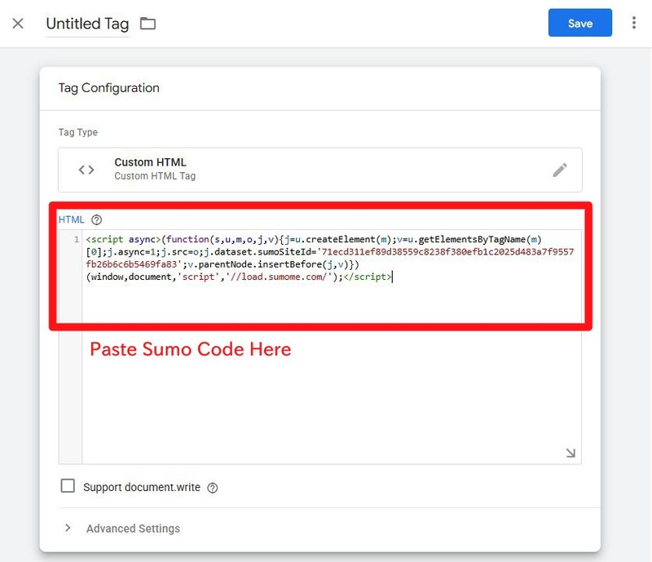Click the resize handle of the HTML editor
This screenshot has width=652, height=562.
click(x=570, y=453)
